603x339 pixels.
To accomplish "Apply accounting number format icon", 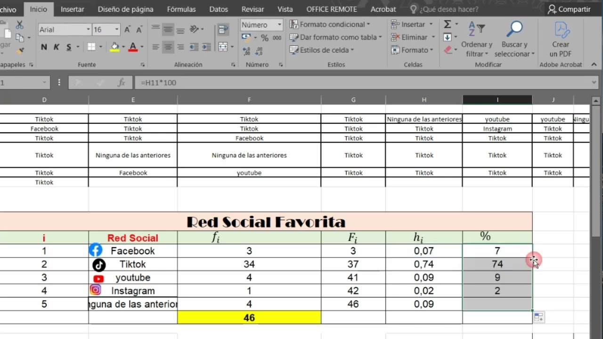I will tap(246, 38).
